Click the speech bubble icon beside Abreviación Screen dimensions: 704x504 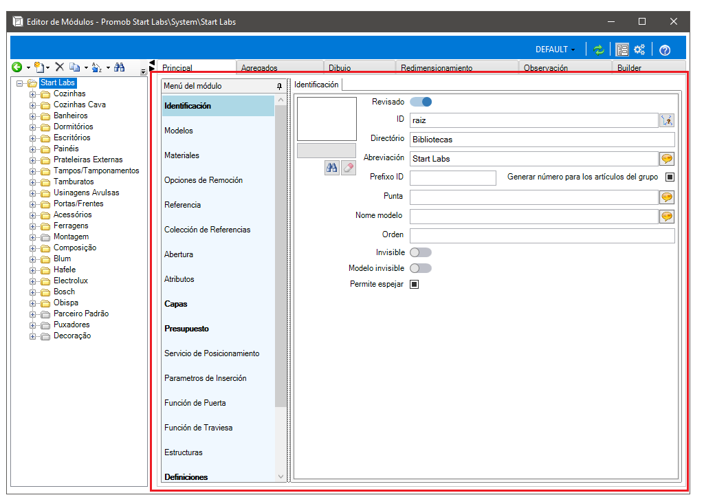pos(667,159)
